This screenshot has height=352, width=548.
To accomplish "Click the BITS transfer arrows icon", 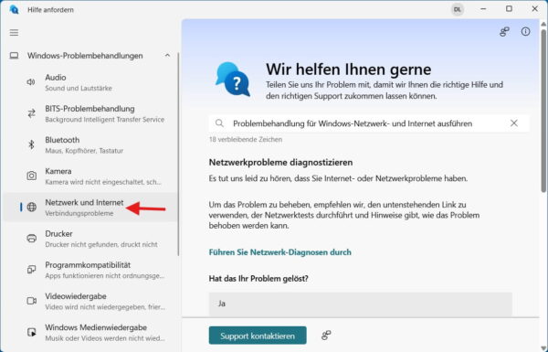I will (31, 113).
